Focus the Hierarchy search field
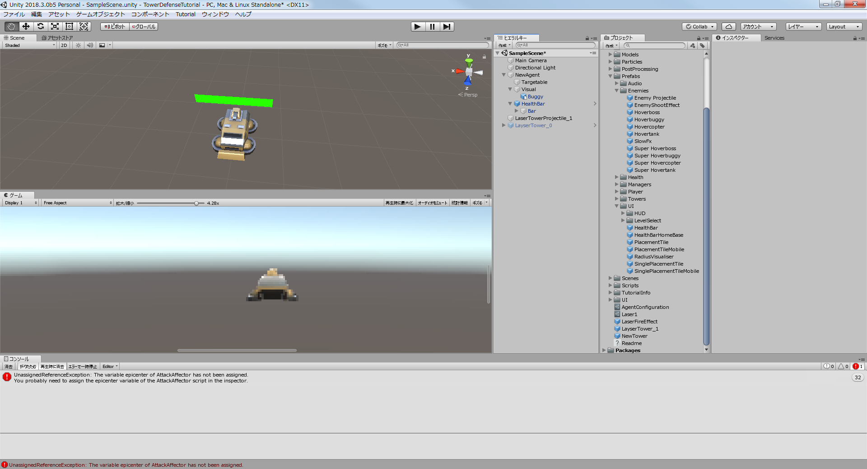This screenshot has width=867, height=469. click(555, 45)
